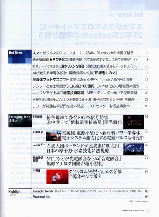159x217 pixels.
Task: Open the リコー共通技術部門 article line
Action: point(81,106)
